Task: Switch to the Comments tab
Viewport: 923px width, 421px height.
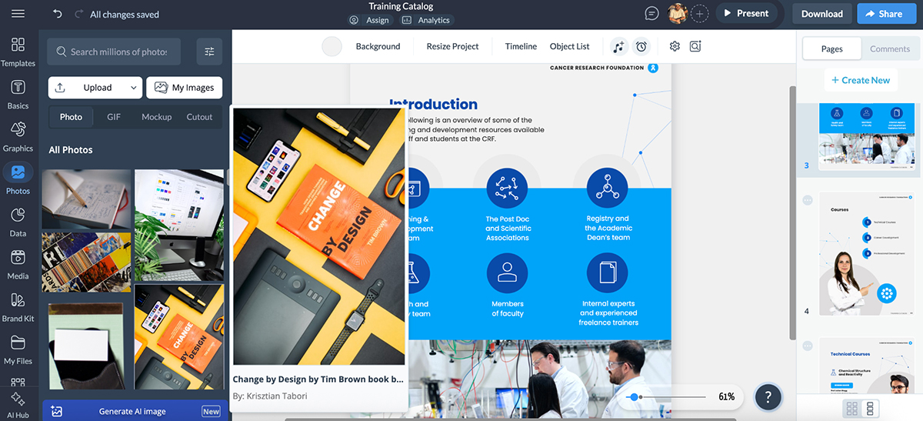Action: coord(890,48)
